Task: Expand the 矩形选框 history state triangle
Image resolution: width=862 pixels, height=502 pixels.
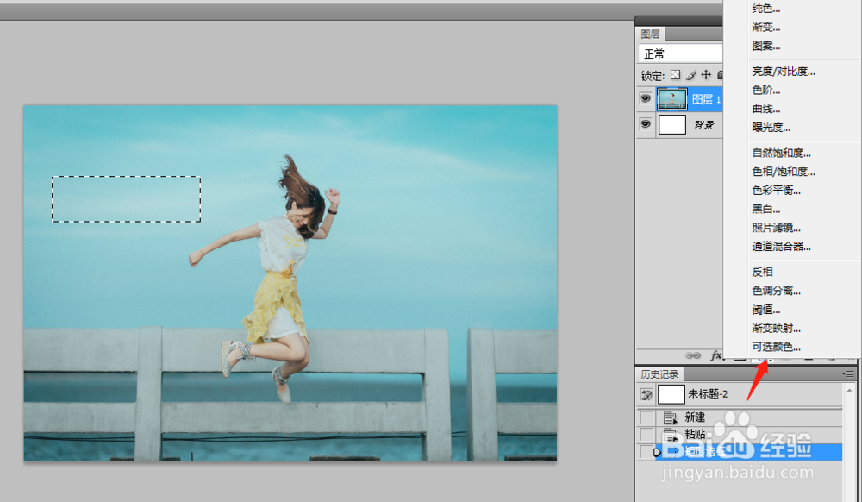Action: point(657,451)
